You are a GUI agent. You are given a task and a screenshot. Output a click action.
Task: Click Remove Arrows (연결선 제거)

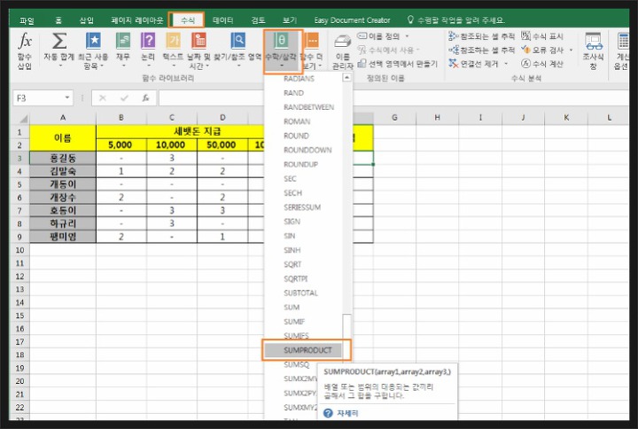click(x=474, y=64)
